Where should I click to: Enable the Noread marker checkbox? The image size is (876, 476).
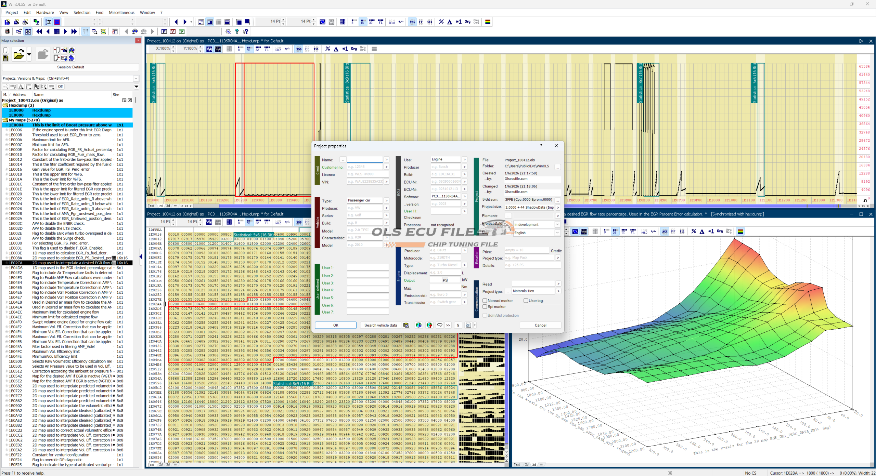click(485, 301)
